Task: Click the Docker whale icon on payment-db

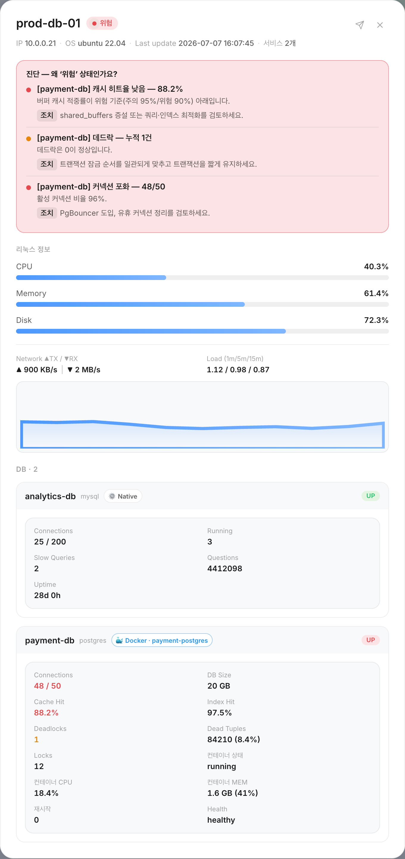Action: click(119, 640)
